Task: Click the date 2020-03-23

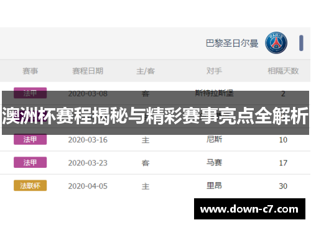Action: (x=88, y=163)
